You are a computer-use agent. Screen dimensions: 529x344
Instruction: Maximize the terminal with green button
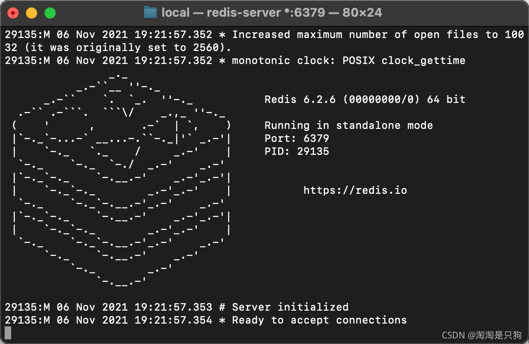[50, 13]
